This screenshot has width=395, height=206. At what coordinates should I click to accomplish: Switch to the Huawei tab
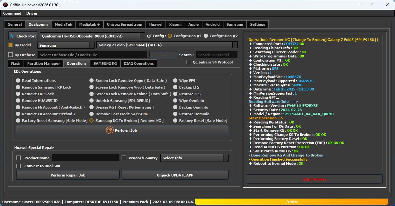click(x=156, y=24)
